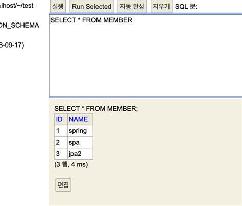242x206 pixels.
Task: Click the 지우기 clear button
Action: [x=161, y=6]
